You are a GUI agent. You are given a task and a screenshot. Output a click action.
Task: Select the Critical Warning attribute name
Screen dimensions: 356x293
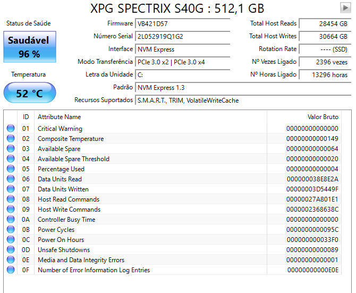click(60, 129)
